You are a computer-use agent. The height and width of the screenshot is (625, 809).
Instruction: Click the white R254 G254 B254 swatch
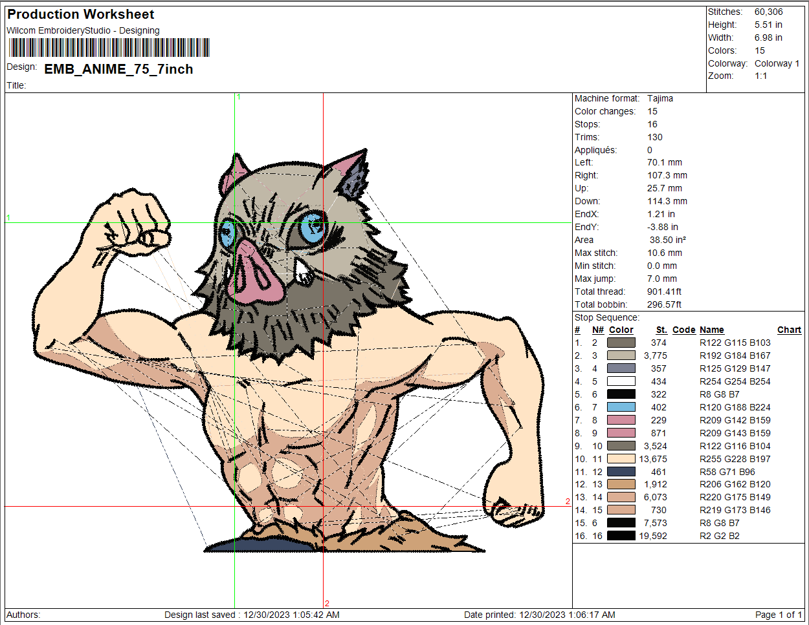(x=621, y=381)
